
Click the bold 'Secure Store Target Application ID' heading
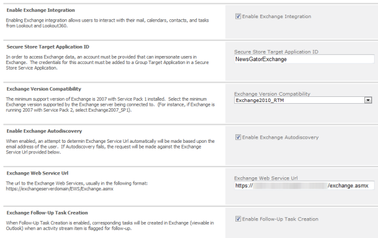(48, 46)
